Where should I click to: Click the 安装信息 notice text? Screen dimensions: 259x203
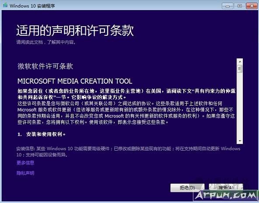tap(128, 151)
